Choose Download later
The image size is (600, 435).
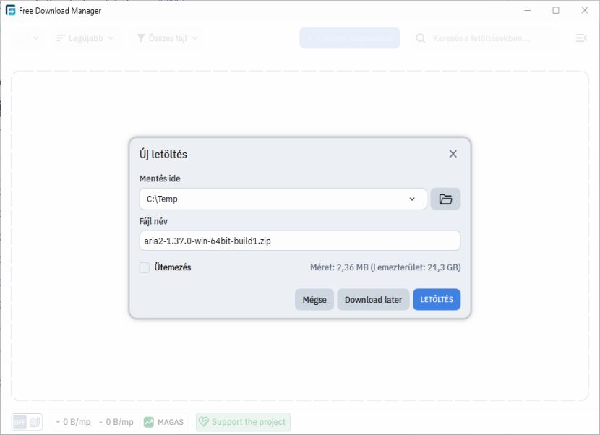coord(373,300)
